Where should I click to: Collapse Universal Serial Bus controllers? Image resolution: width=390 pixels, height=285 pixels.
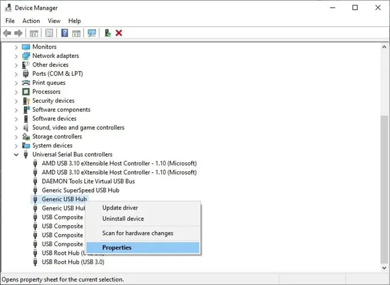(16, 155)
